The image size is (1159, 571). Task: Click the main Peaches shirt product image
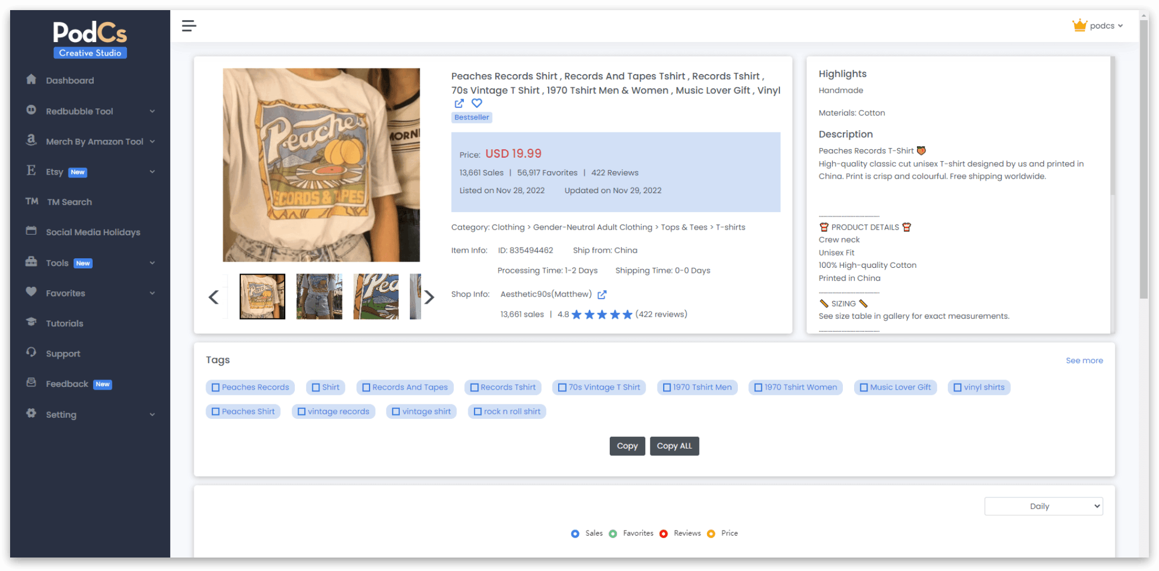tap(321, 165)
